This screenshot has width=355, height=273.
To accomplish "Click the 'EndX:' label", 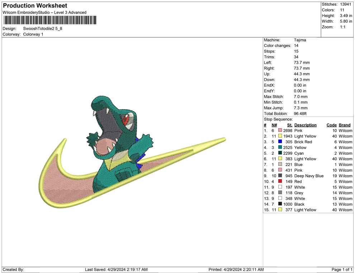I will click(x=269, y=85).
